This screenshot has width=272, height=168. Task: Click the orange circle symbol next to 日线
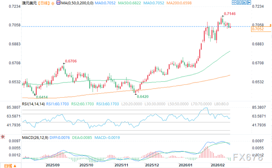pos(53,3)
